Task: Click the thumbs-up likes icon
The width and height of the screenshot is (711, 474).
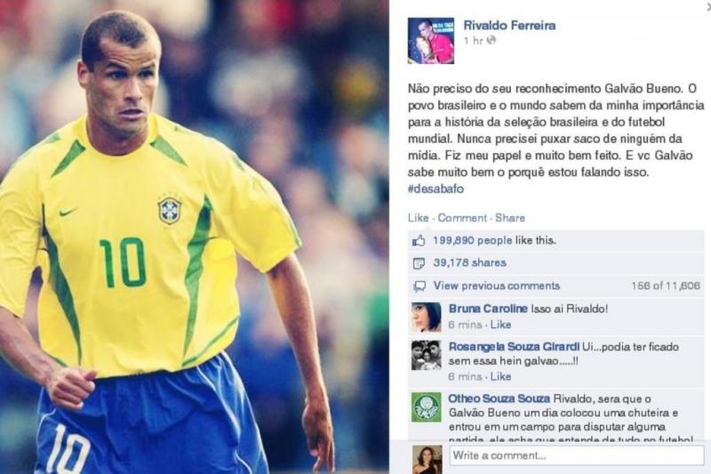Action: pyautogui.click(x=419, y=240)
